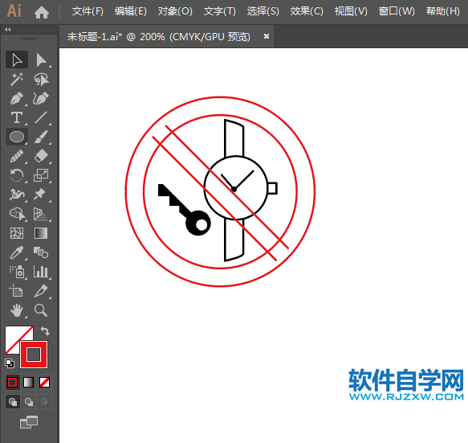This screenshot has height=443, width=468.
Task: Click the red stroke swatch
Action: pyautogui.click(x=34, y=355)
